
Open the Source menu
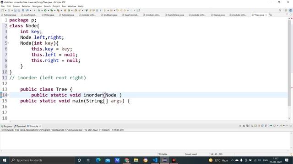[16, 6]
